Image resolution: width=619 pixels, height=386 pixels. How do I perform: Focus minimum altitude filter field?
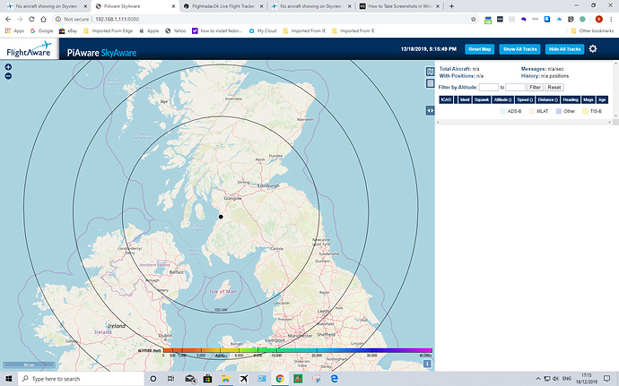coord(489,88)
